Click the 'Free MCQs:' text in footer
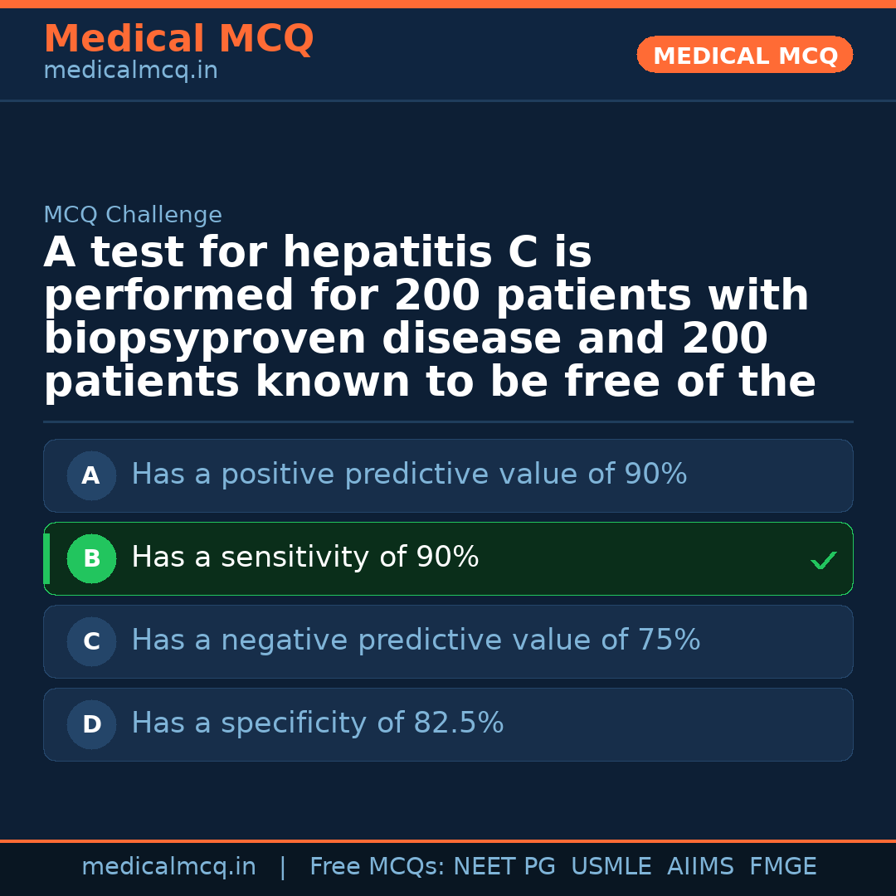The height and width of the screenshot is (896, 896). point(377,867)
